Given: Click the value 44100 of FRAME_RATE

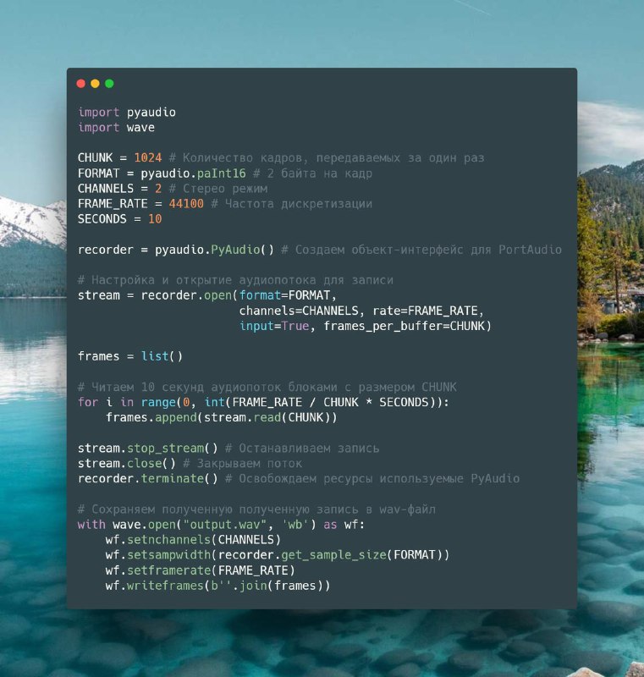Looking at the screenshot, I should (186, 204).
